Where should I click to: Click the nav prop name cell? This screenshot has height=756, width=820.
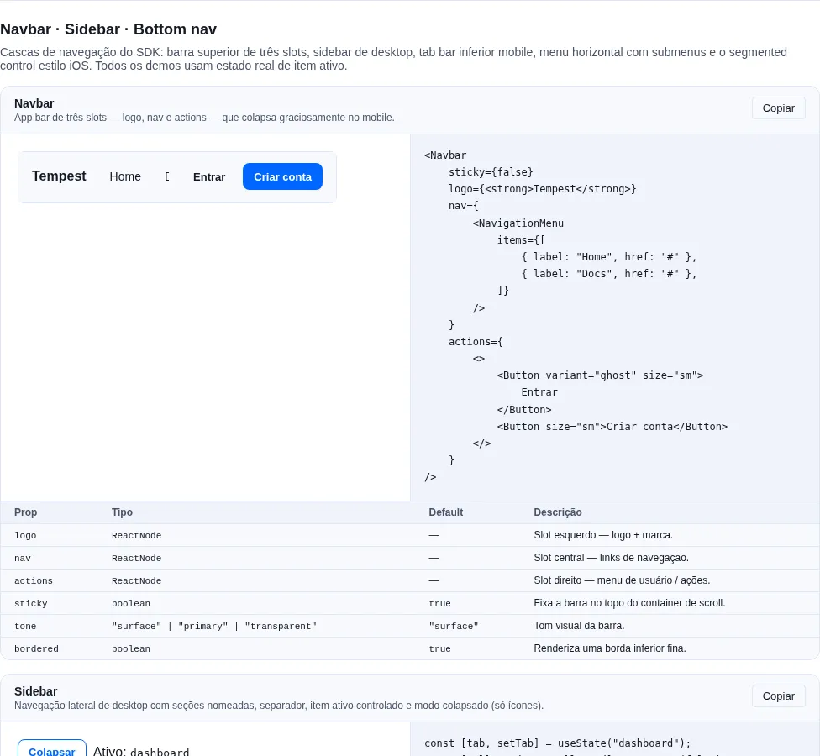coord(23,559)
